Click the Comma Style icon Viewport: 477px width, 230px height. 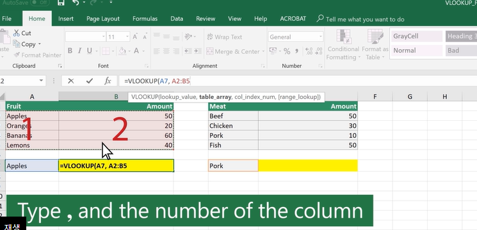[x=296, y=51]
